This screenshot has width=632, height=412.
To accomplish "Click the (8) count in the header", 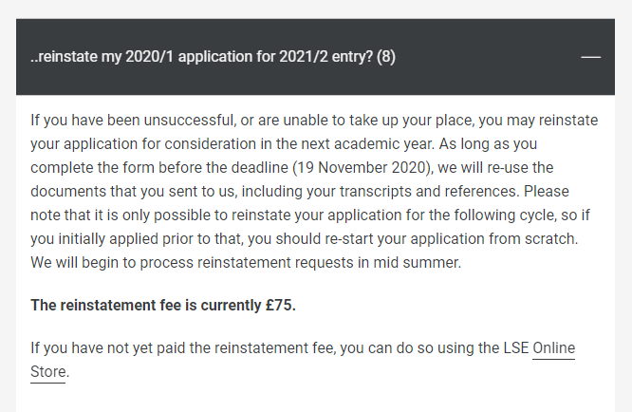I will [385, 57].
